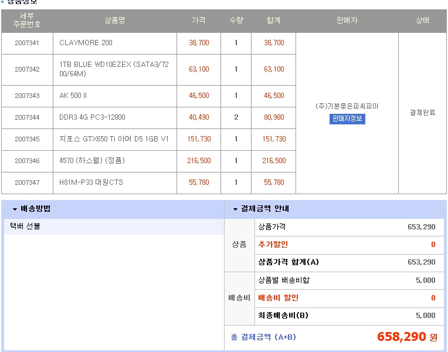Select order number 2007347
Viewport: 448px width, 352px height.
coord(27,182)
